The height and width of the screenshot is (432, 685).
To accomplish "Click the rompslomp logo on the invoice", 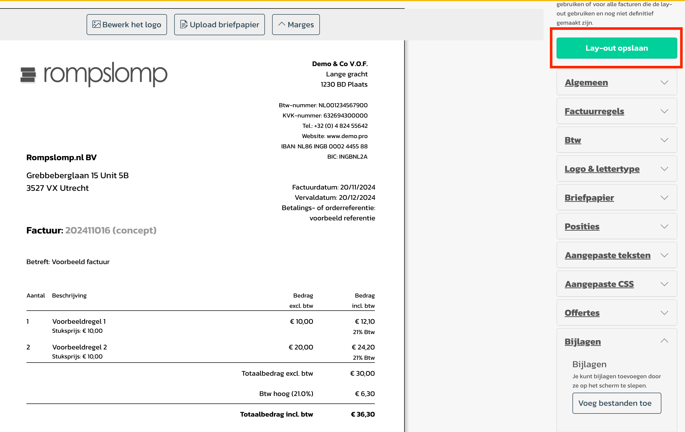I will 94,74.
